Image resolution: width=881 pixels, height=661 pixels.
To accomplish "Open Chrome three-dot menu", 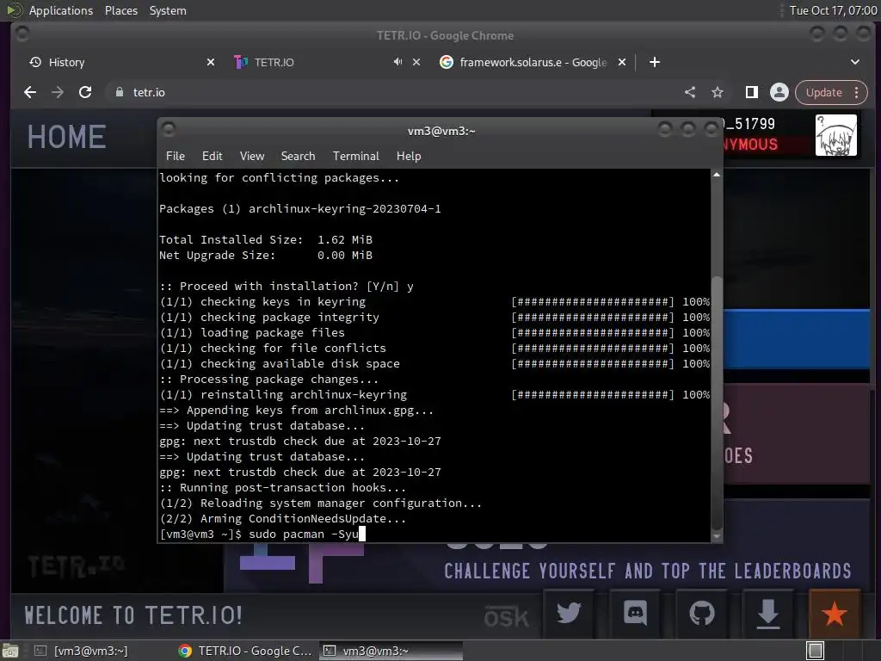I will click(x=857, y=92).
